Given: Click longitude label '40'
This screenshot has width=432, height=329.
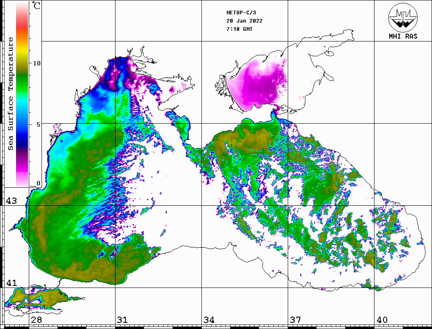Looking at the screenshot, I should click(x=382, y=320).
